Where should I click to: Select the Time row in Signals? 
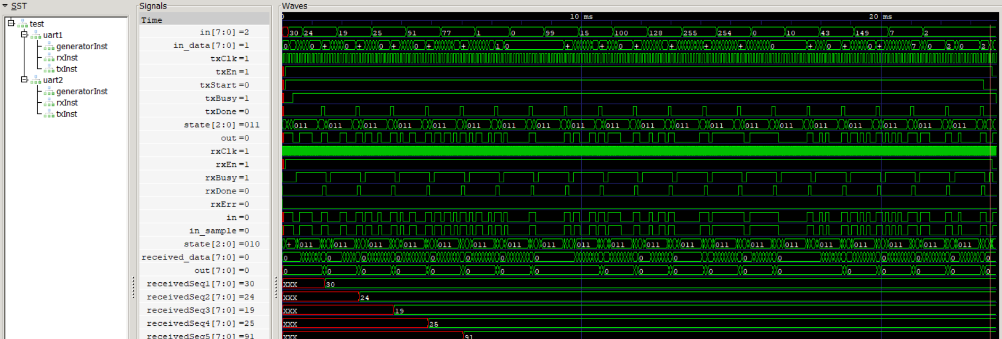click(204, 20)
